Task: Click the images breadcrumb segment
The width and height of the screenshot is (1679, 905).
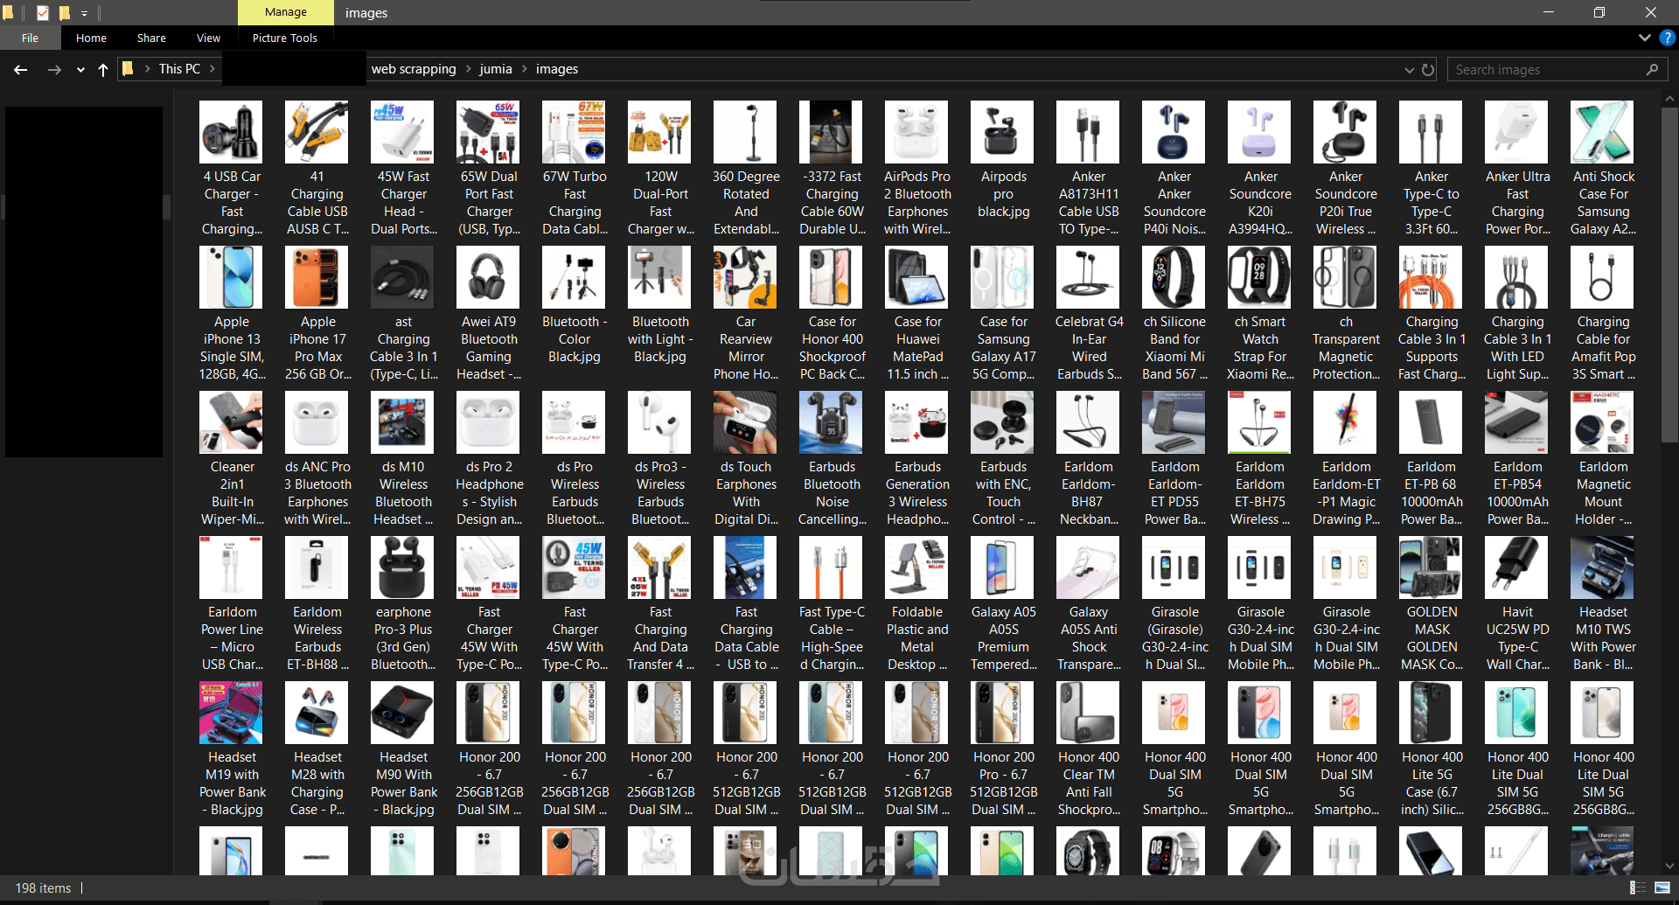Action: 557,69
